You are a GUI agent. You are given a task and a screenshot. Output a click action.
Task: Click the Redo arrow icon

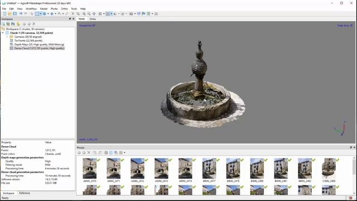(26, 14)
